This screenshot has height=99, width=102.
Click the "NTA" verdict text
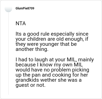(21, 23)
